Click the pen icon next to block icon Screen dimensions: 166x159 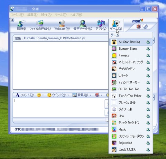pos(145,26)
